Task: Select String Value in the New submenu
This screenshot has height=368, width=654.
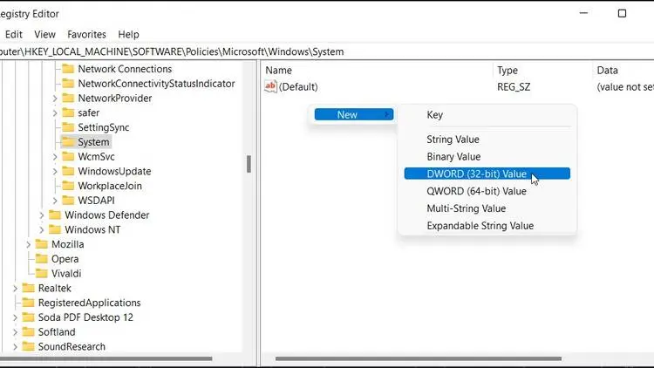Action: click(453, 140)
